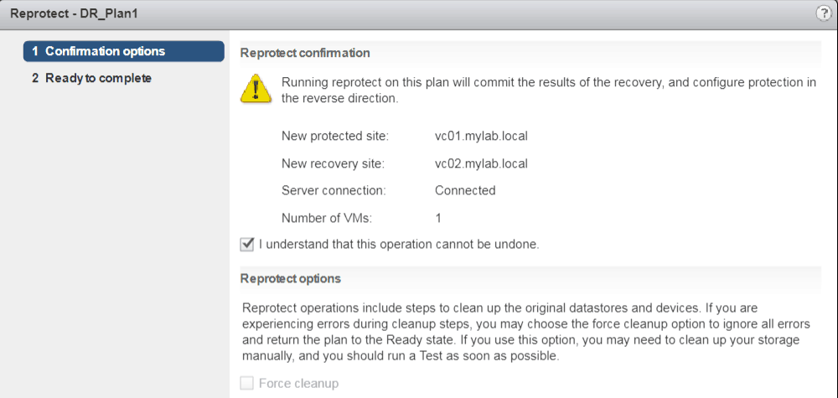Click the 'I understand' acknowledgement label text
838x398 pixels.
pos(399,245)
